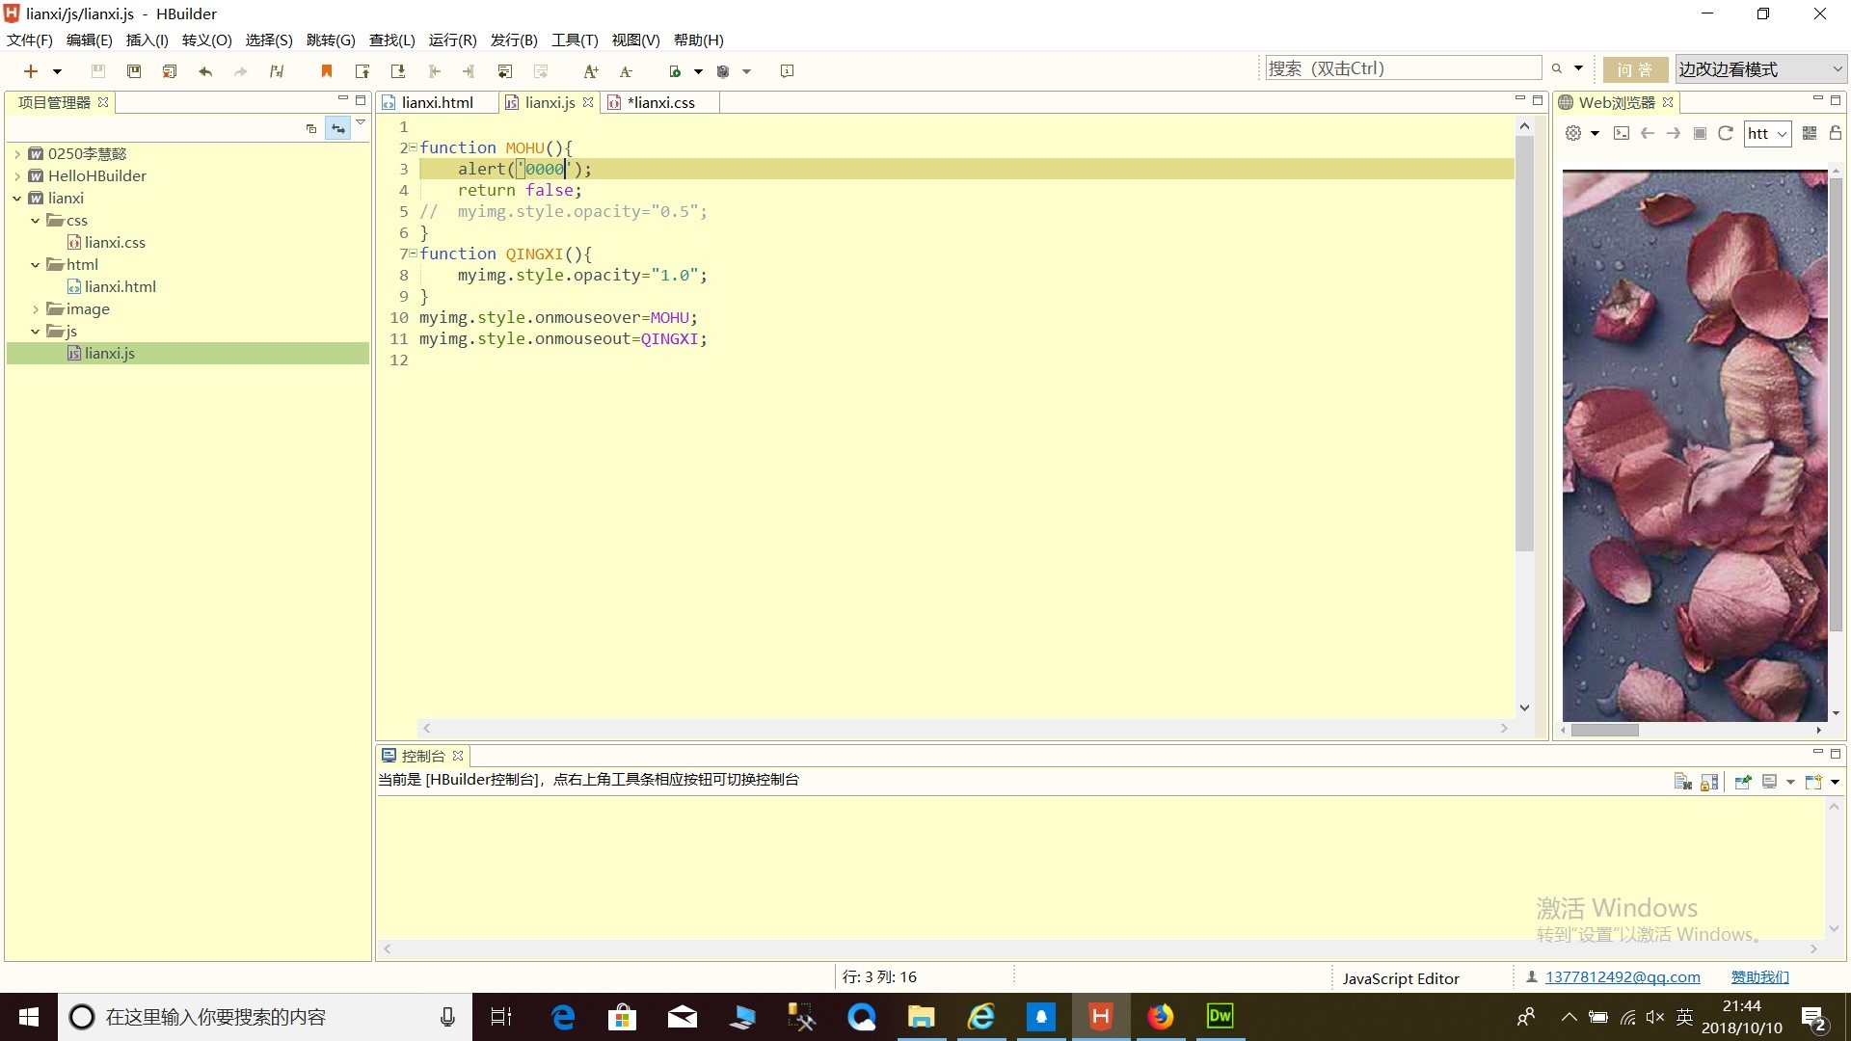The height and width of the screenshot is (1041, 1851).
Task: Click the info bubble toolbar icon
Action: coord(787,71)
